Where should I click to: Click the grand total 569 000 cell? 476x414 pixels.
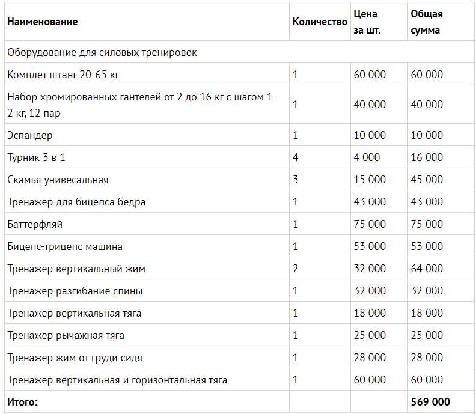tap(430, 402)
